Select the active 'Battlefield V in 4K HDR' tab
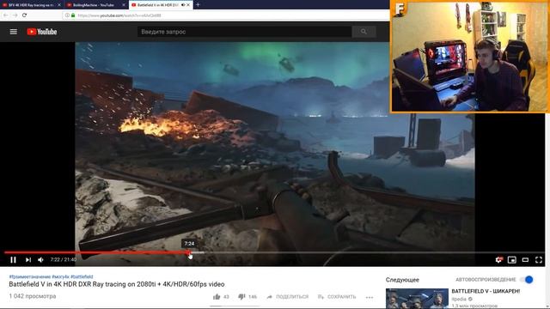The height and width of the screenshot is (309, 550). click(x=157, y=5)
